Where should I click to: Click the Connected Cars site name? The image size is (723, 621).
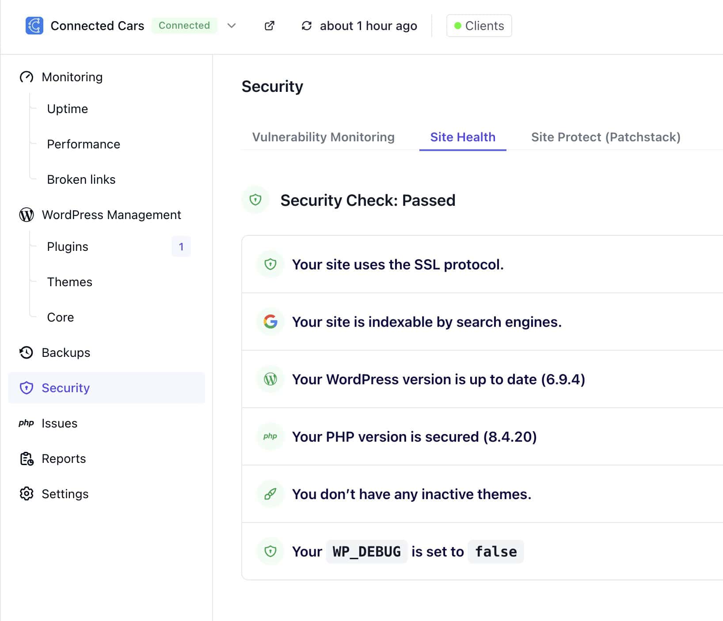point(97,26)
